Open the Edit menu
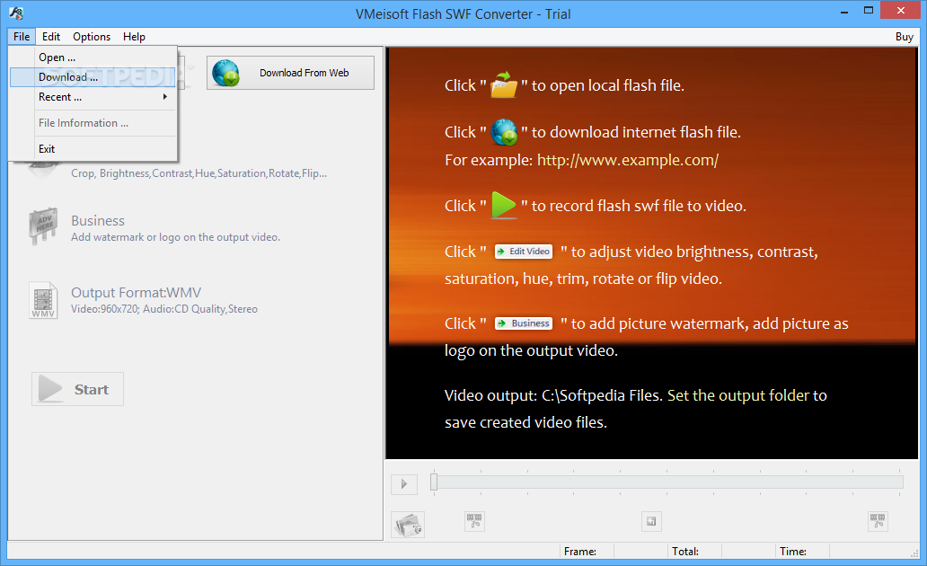927x566 pixels. coord(51,37)
